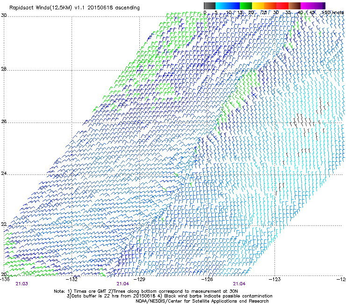Click the latitude label 22
Image resolution: width=346 pixels, height=304 pixels.
pos(4,224)
